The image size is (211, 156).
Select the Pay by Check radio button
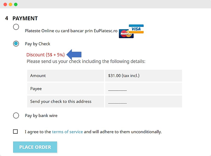16,44
